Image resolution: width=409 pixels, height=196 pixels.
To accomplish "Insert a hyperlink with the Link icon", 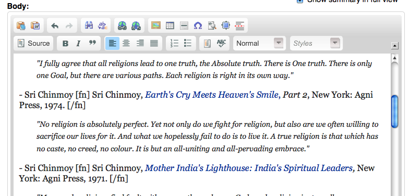I will (122, 25).
